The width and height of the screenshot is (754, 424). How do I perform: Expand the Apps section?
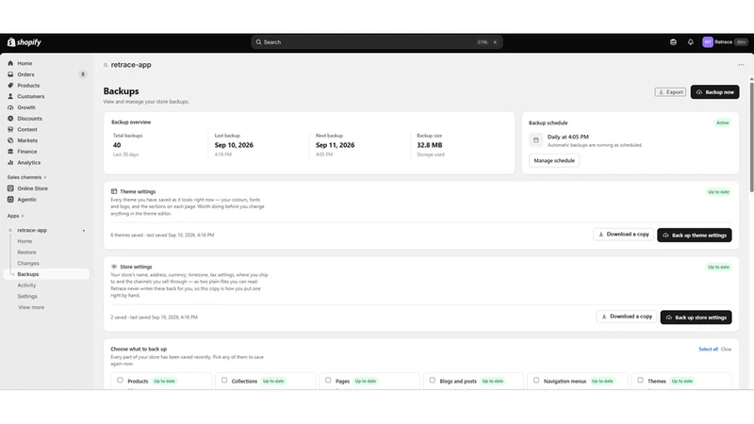click(x=15, y=216)
